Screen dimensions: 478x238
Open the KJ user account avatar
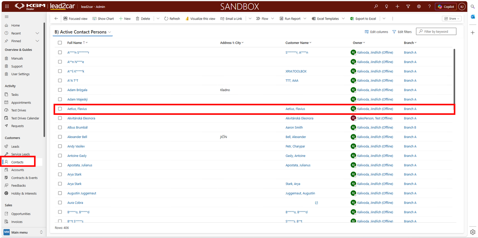(462, 7)
